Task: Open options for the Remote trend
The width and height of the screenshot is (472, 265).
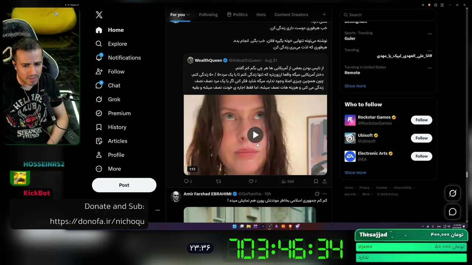Action: 430,68
